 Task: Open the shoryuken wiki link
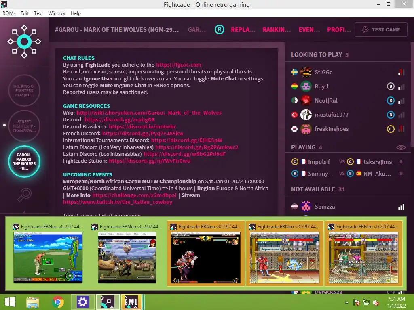point(149,113)
